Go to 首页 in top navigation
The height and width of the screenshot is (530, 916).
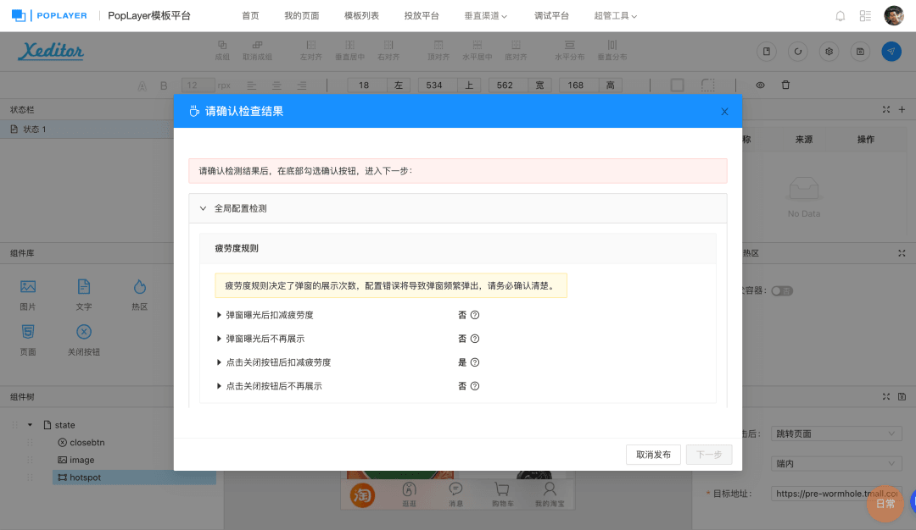pyautogui.click(x=250, y=16)
